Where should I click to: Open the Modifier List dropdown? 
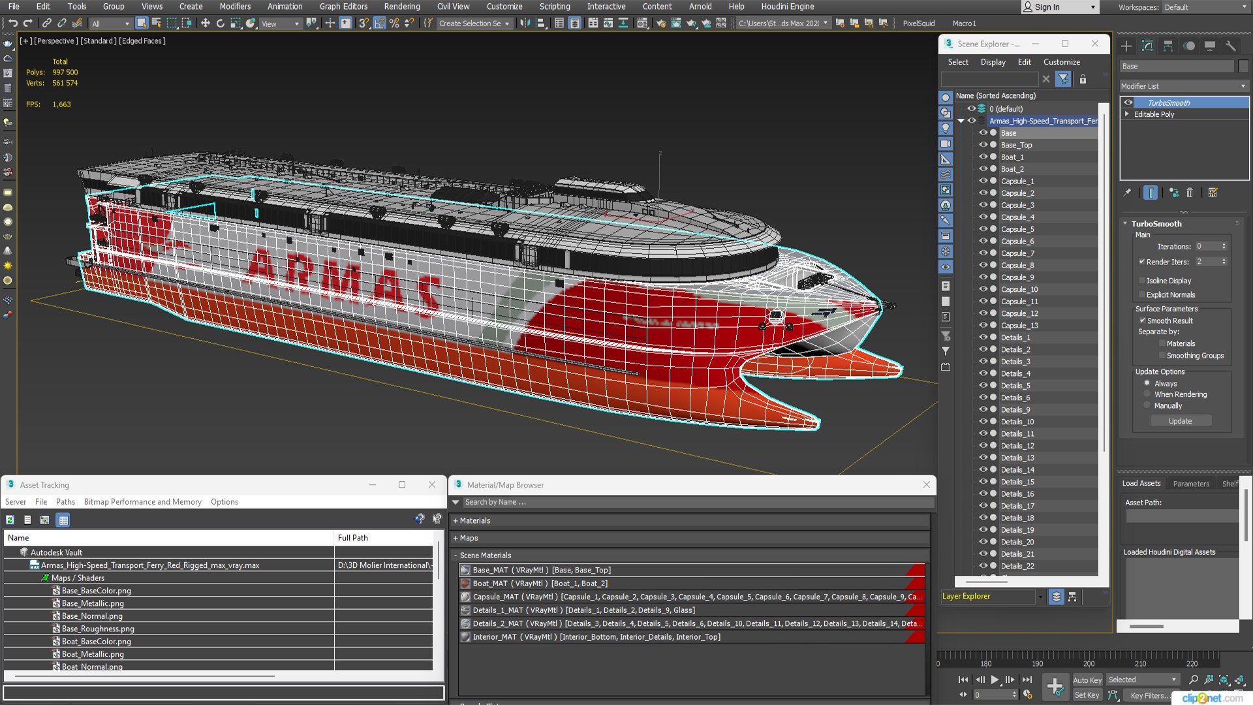tap(1183, 86)
